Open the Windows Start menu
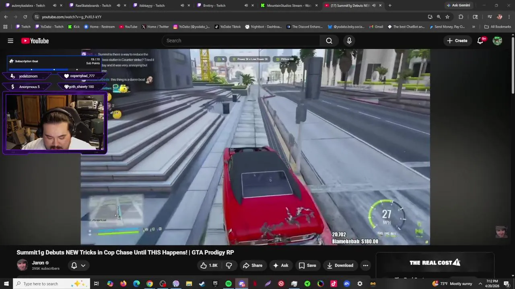 6,284
